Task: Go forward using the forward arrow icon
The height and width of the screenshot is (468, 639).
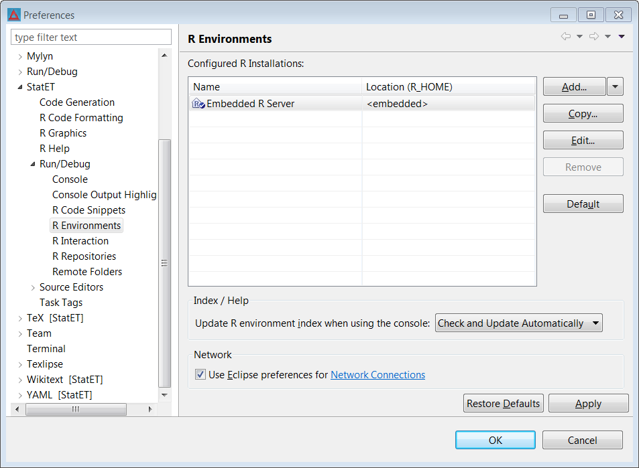Action: pos(594,36)
